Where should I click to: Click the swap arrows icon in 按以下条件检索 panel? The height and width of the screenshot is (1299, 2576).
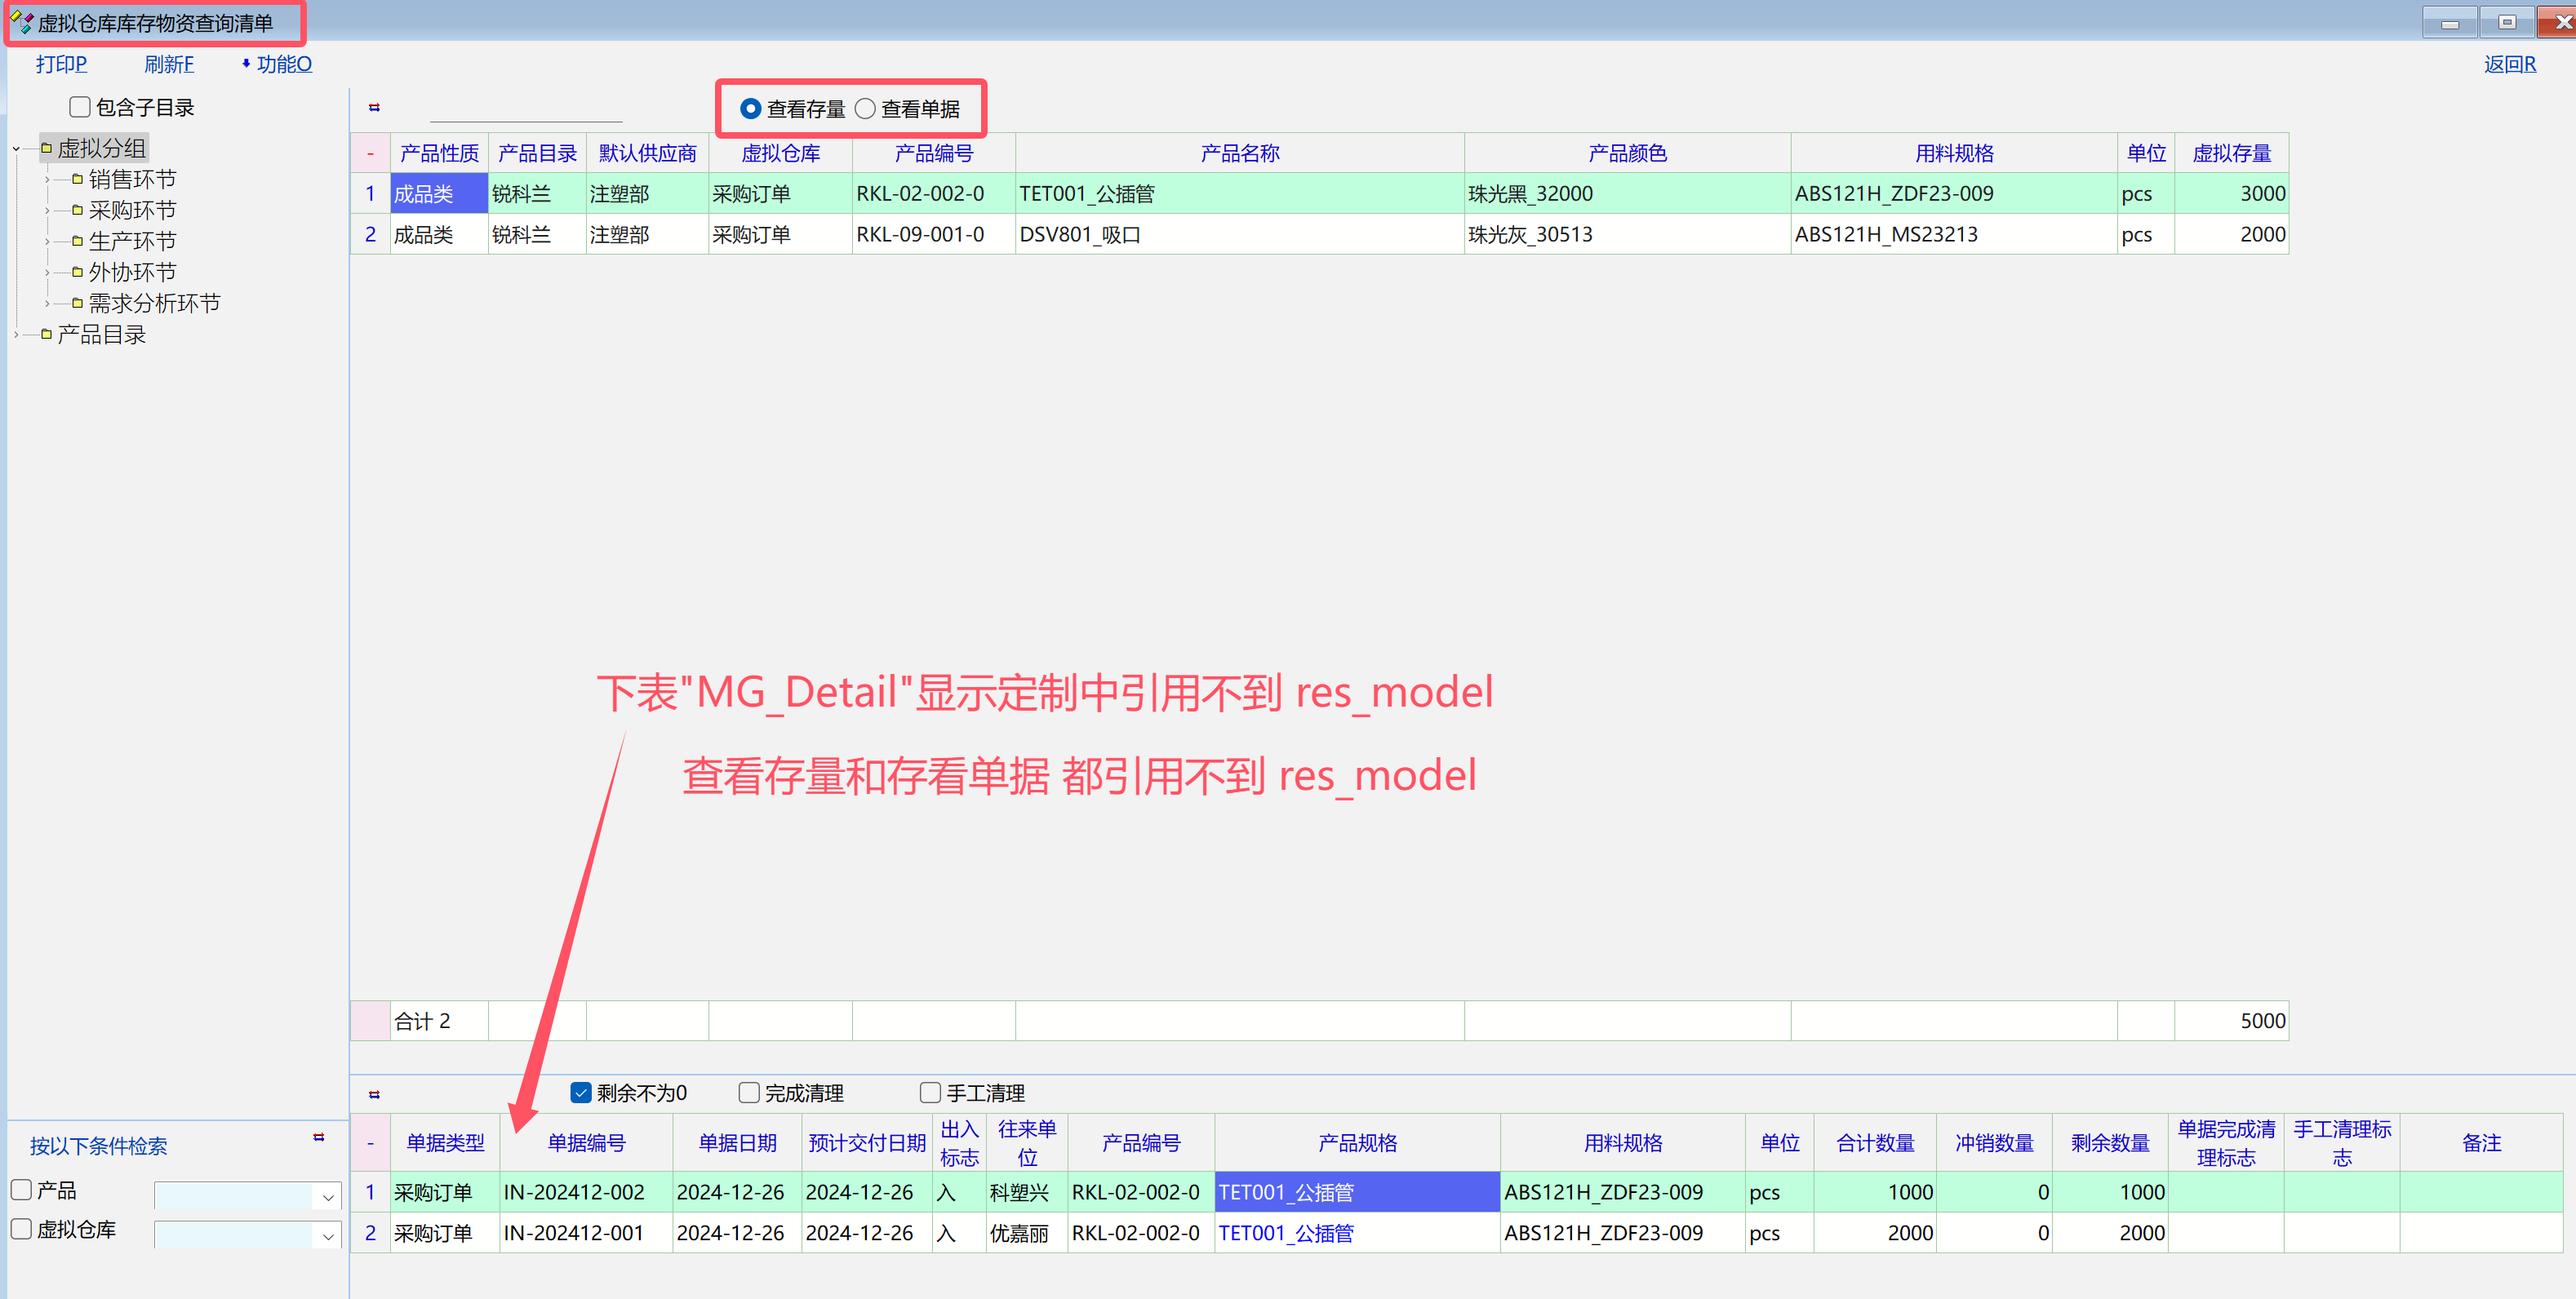click(319, 1137)
